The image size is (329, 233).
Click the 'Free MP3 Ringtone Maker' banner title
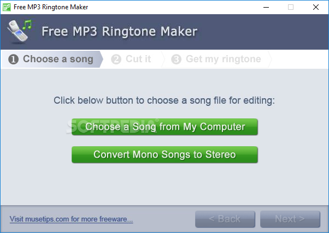pyautogui.click(x=120, y=32)
